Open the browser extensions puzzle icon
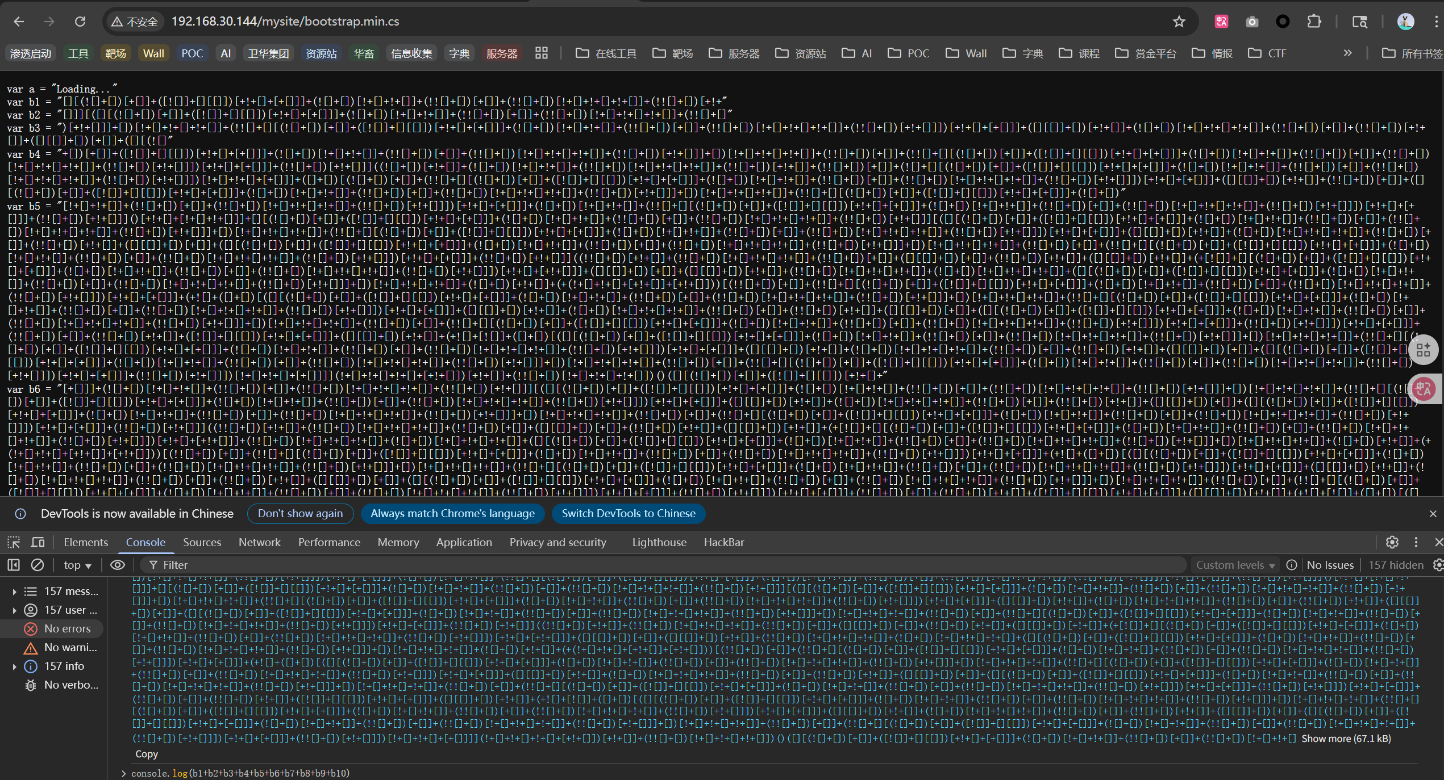 pyautogui.click(x=1314, y=22)
